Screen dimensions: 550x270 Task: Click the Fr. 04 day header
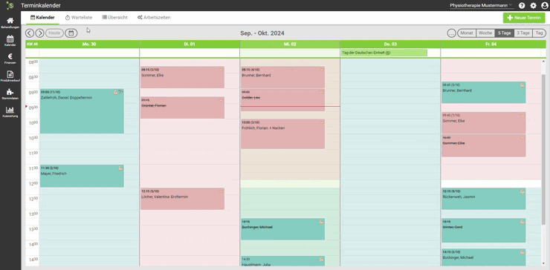pyautogui.click(x=491, y=44)
